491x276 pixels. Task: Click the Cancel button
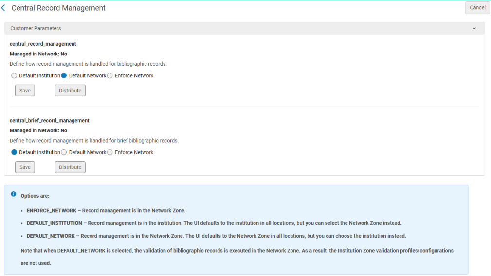coord(477,8)
